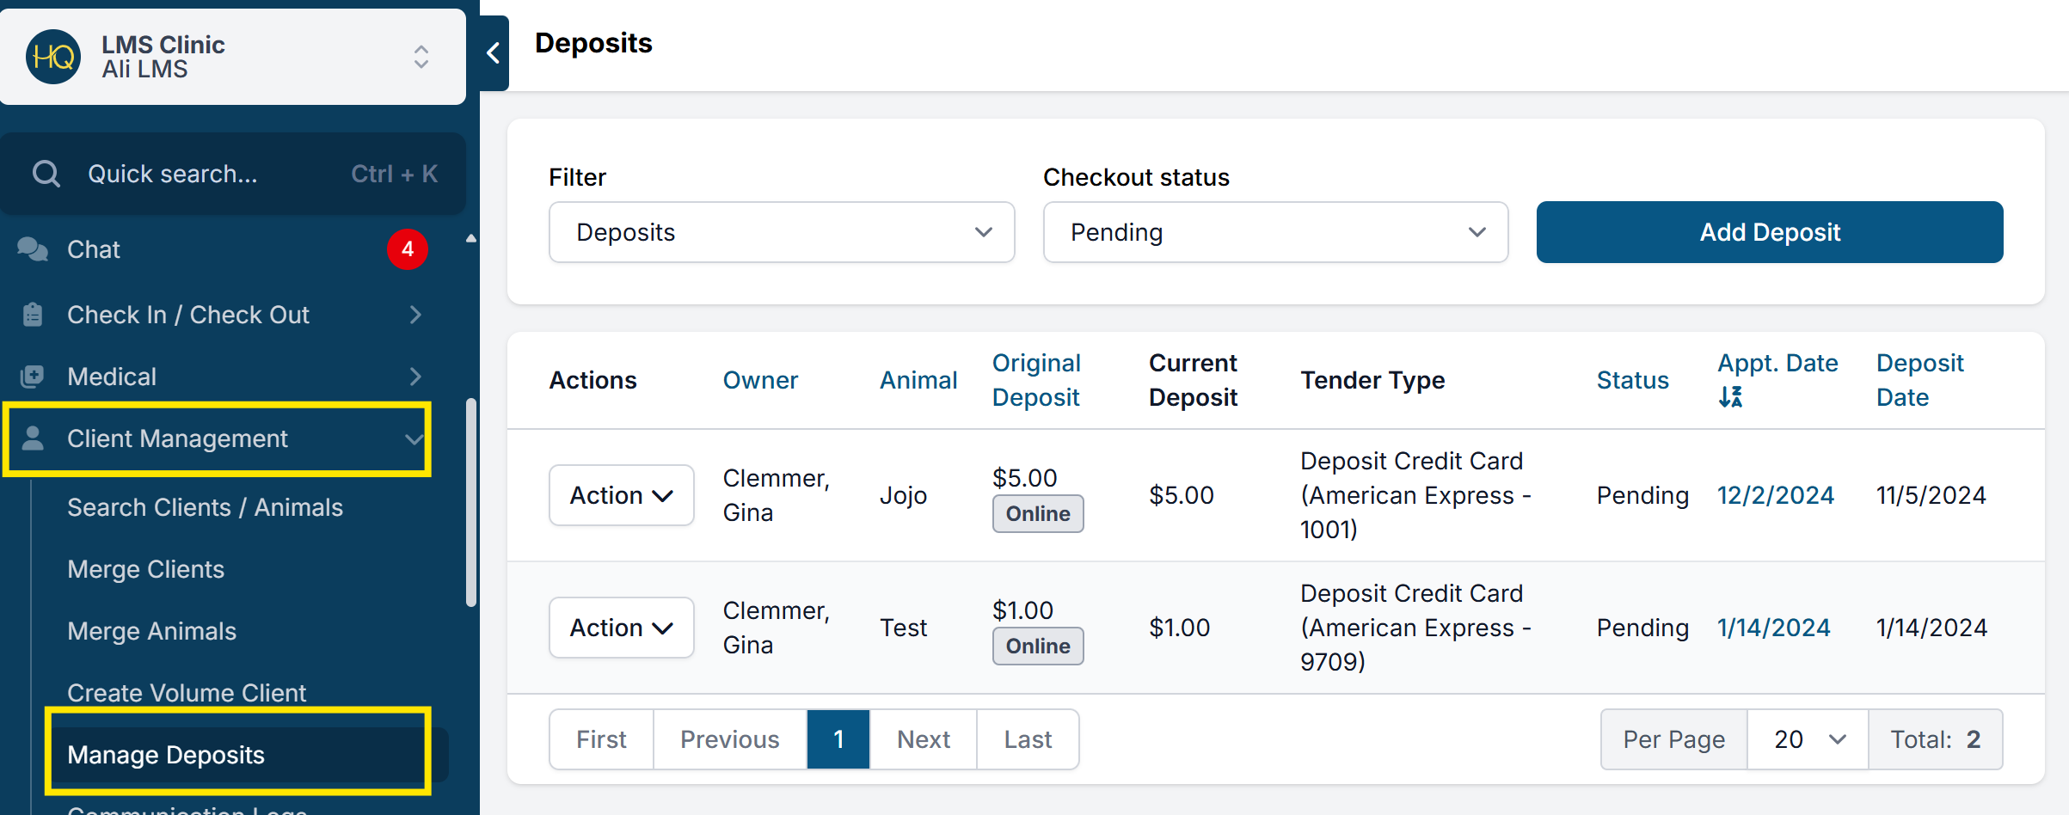This screenshot has height=815, width=2069.
Task: Go to the Next page of deposits
Action: tap(923, 739)
